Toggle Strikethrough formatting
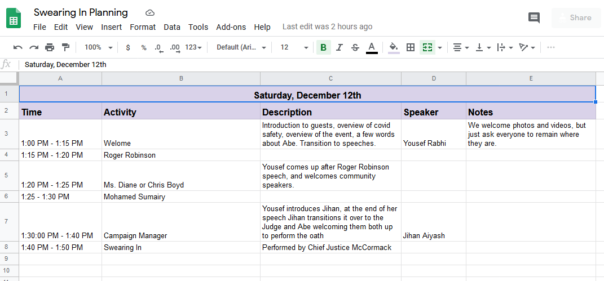Image resolution: width=604 pixels, height=281 pixels. tap(355, 48)
